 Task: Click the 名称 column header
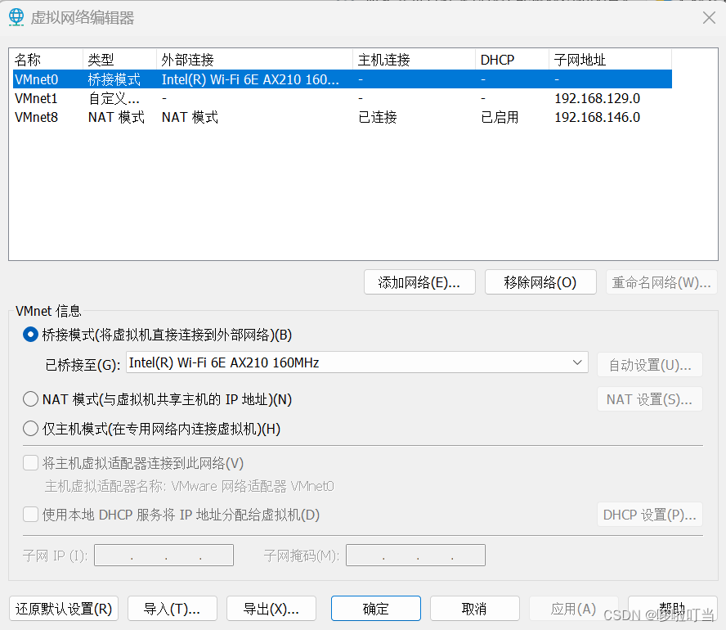point(47,60)
